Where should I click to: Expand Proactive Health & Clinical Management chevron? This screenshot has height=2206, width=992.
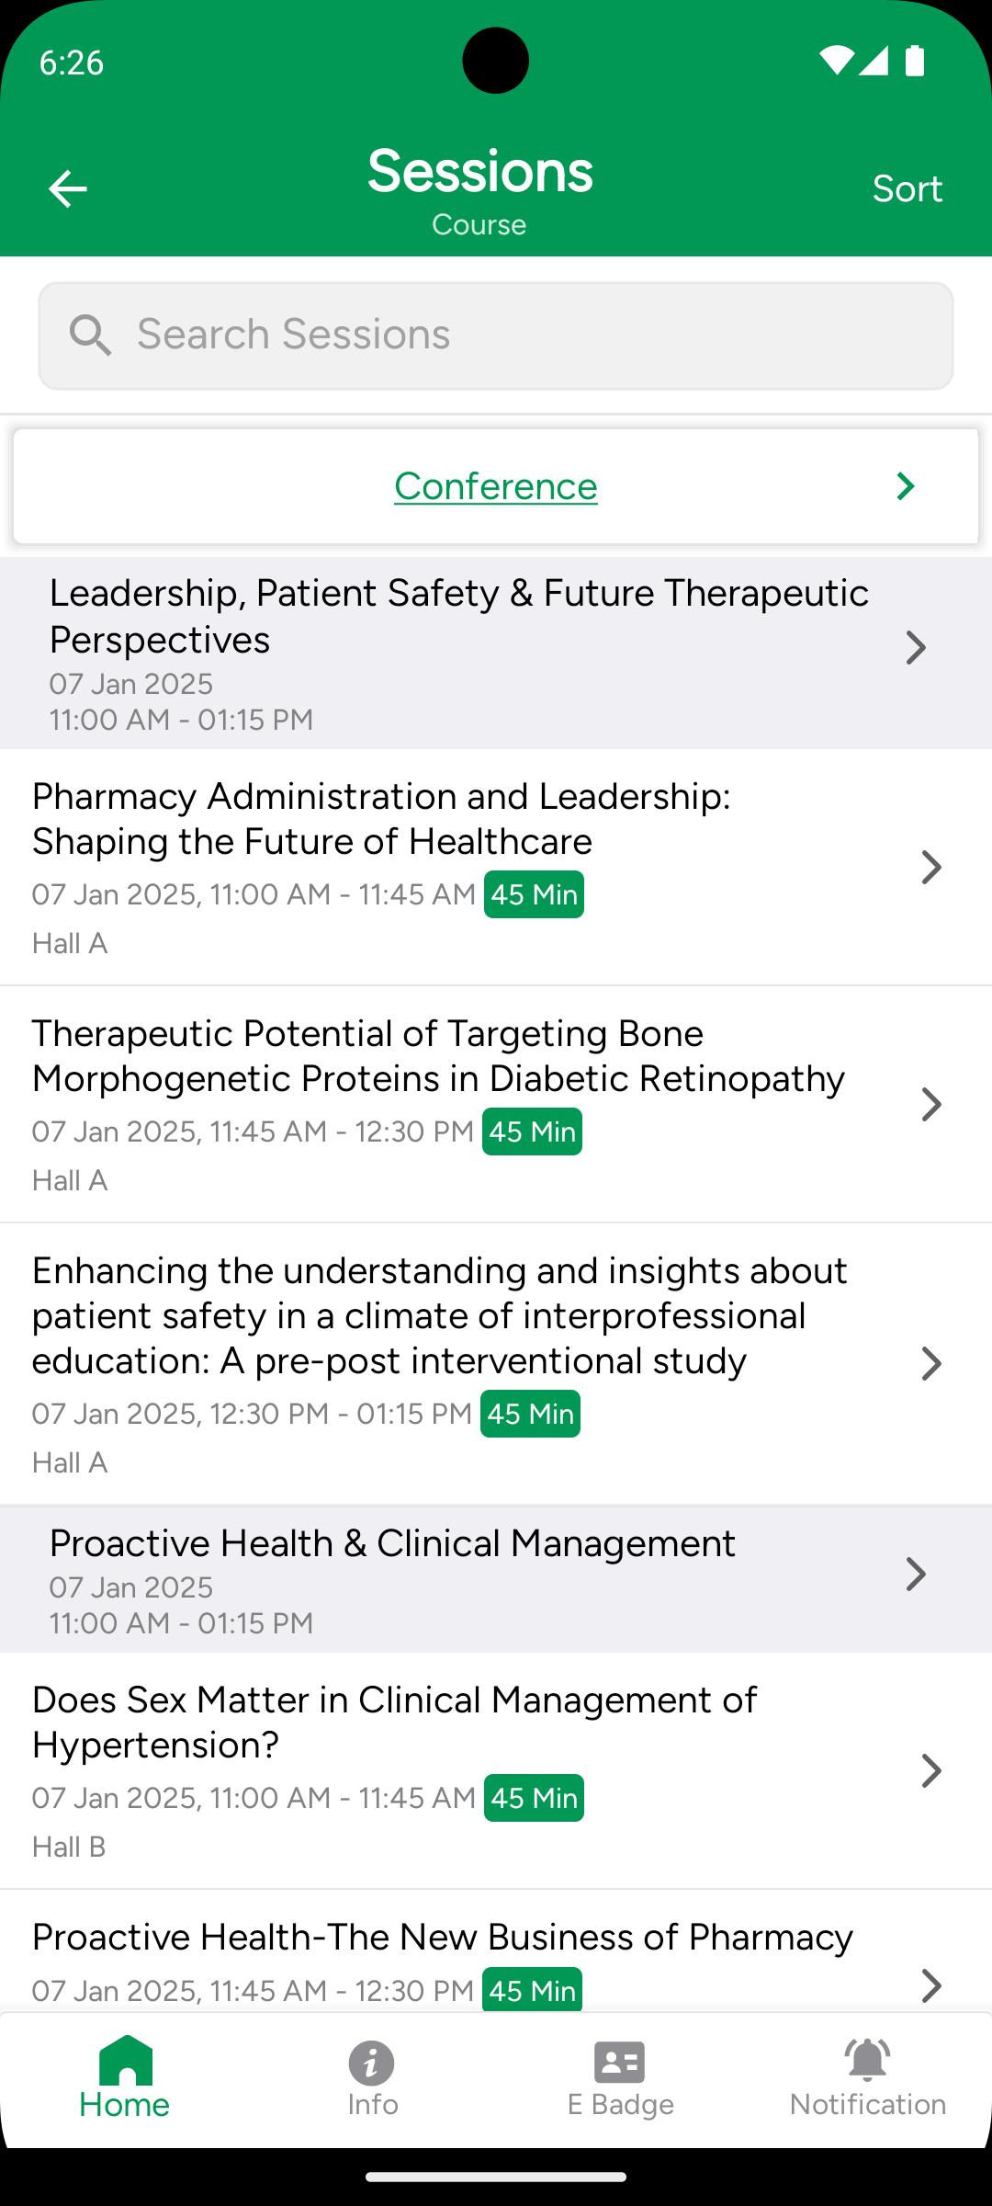pyautogui.click(x=916, y=1575)
